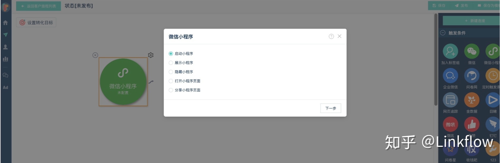Close the 微信小程序 dialog

click(x=339, y=36)
